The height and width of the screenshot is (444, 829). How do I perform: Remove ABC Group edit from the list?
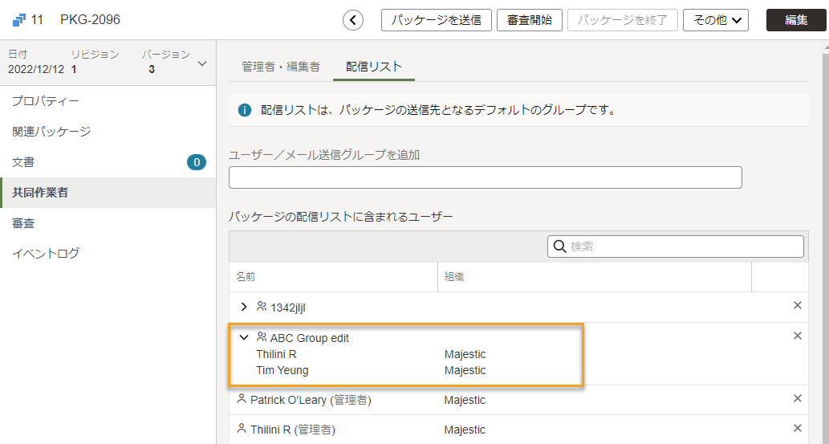(798, 336)
